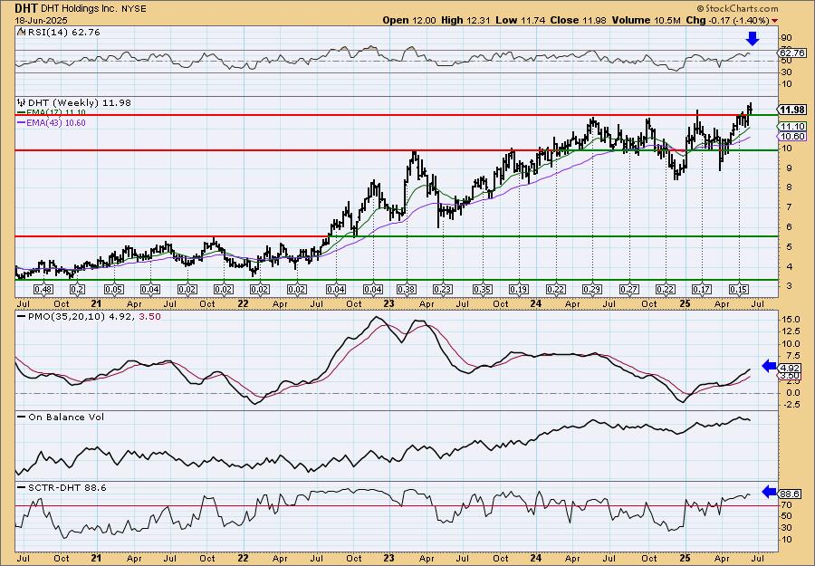The image size is (815, 566).
Task: Click the 25 year label on the bottom time axis
Action: coord(686,559)
